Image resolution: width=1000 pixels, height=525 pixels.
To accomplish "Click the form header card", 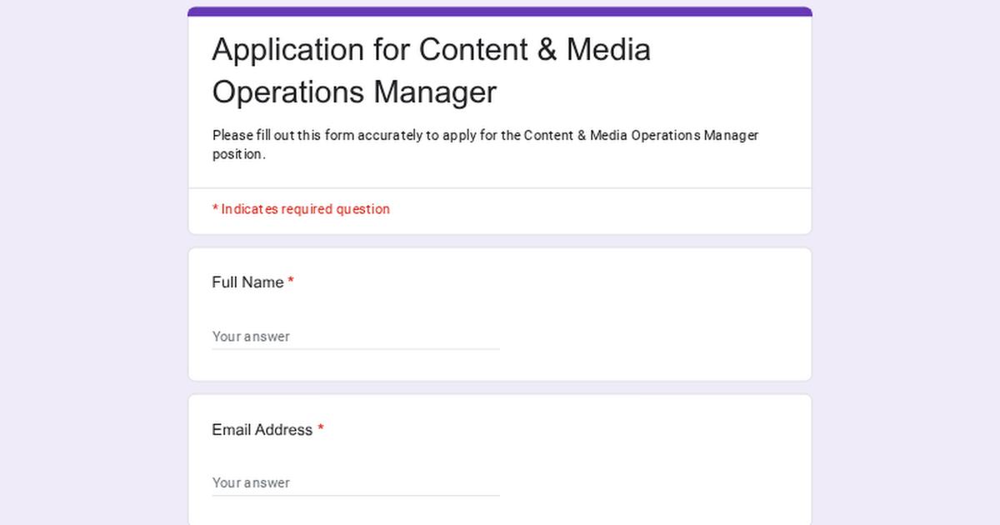I will coord(667,100).
